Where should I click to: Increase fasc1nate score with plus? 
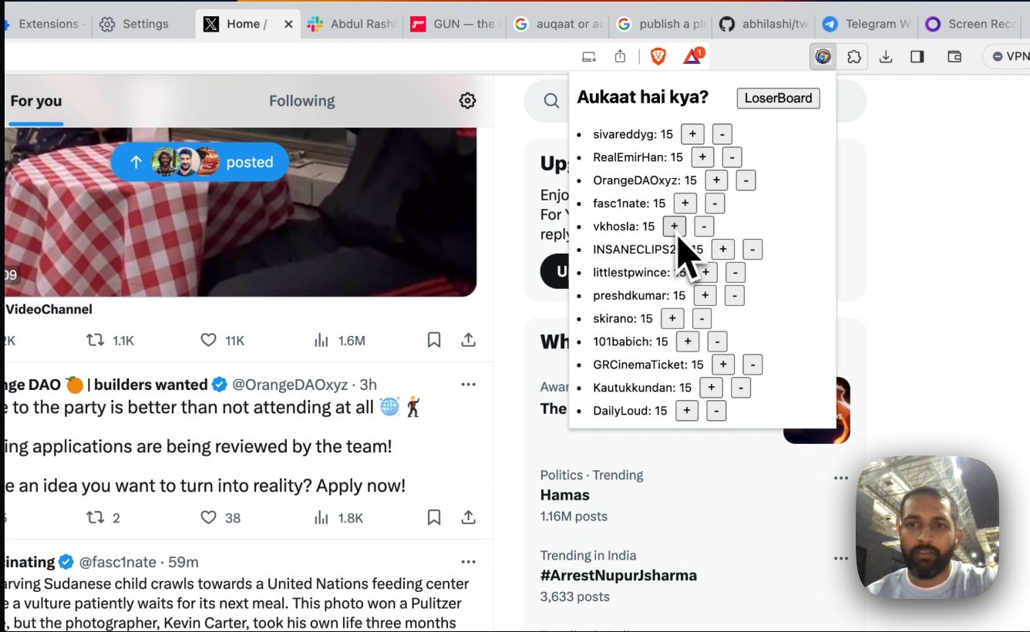(685, 203)
